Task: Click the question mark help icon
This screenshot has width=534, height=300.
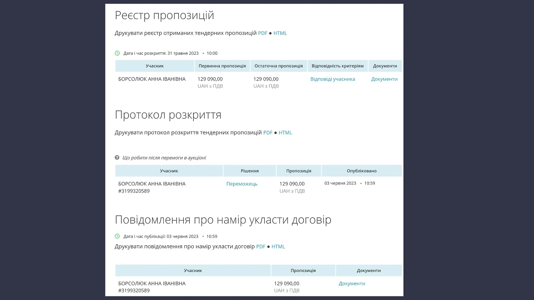Action: click(117, 157)
